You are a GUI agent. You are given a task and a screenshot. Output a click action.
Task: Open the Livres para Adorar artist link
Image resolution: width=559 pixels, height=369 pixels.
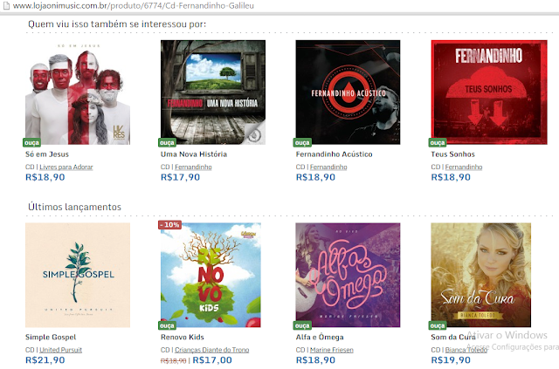click(66, 167)
